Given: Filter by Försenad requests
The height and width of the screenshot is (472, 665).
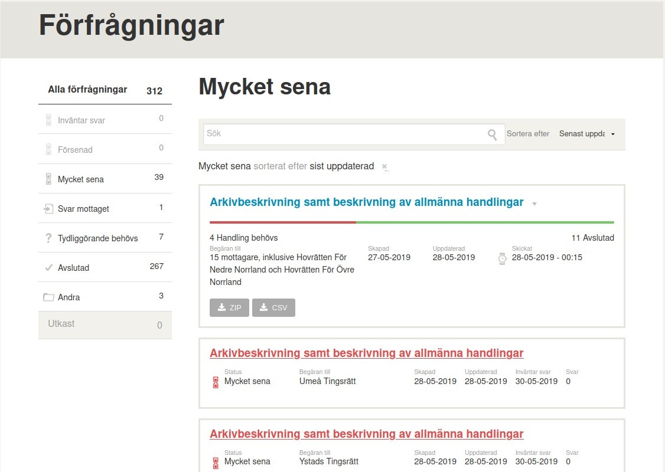Looking at the screenshot, I should 105,149.
